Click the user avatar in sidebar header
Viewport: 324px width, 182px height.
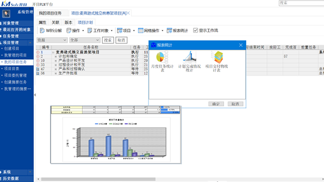[x=7, y=13]
